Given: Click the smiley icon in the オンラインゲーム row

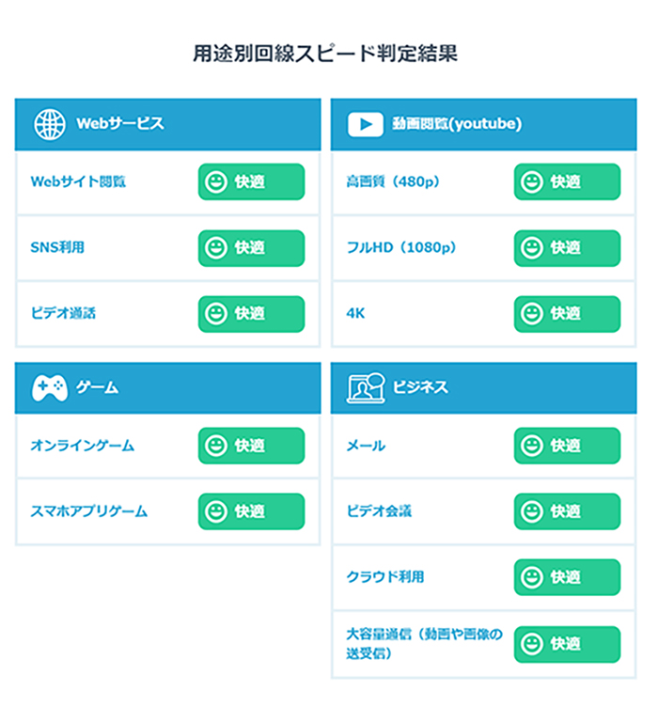Looking at the screenshot, I should tap(217, 446).
